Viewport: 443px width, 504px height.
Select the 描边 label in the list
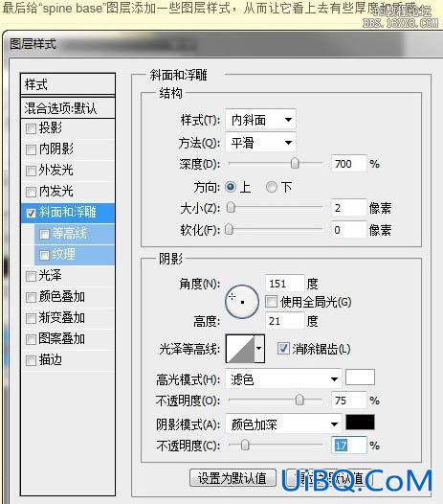[x=51, y=360]
